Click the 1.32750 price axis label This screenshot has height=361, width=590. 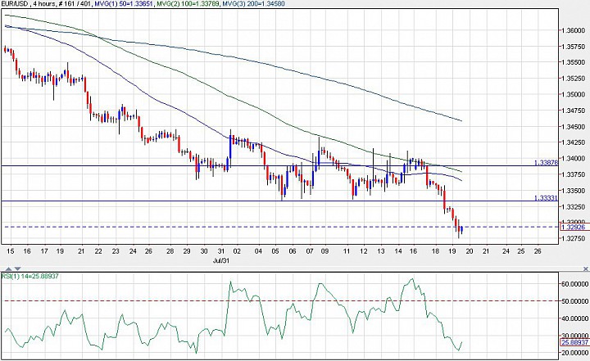573,238
